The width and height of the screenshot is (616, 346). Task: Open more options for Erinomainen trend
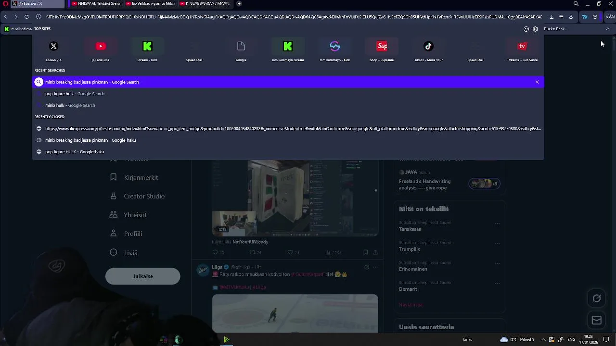coord(498,263)
